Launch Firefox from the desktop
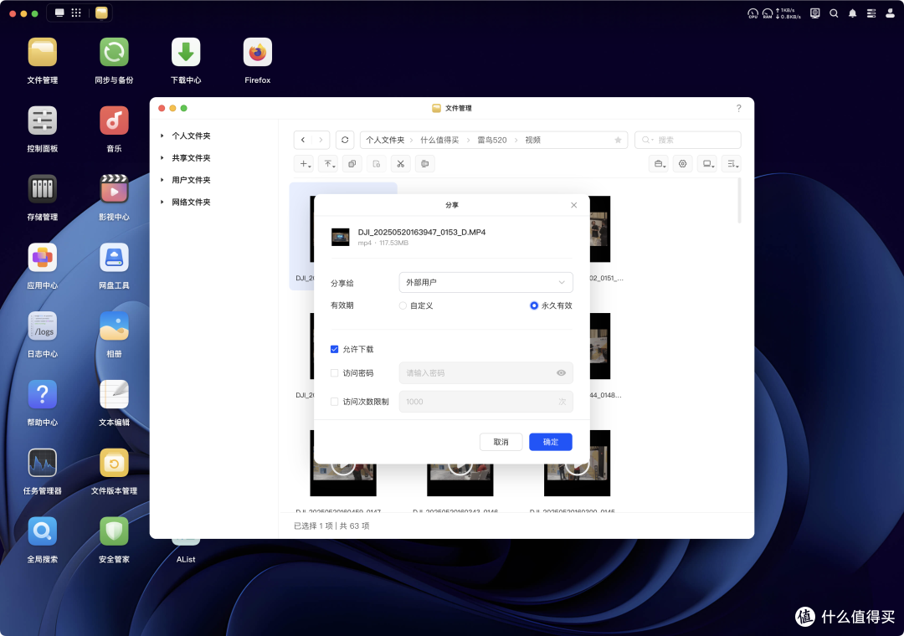The width and height of the screenshot is (904, 636). click(x=257, y=53)
